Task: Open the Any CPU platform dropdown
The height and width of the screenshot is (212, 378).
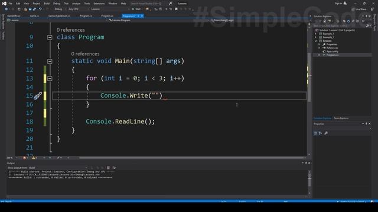Action: coord(79,9)
